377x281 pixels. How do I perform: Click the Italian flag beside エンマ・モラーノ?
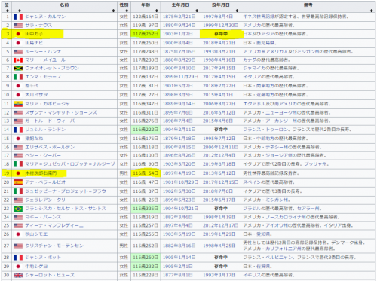[18, 77]
